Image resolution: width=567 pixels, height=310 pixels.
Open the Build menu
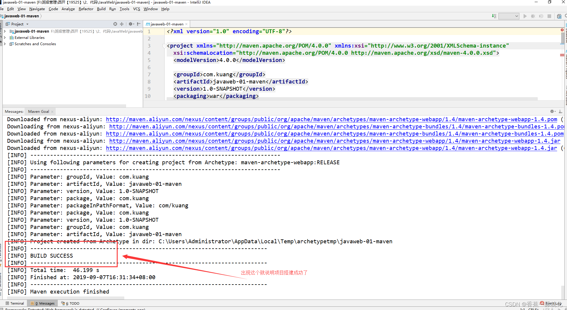coord(101,9)
